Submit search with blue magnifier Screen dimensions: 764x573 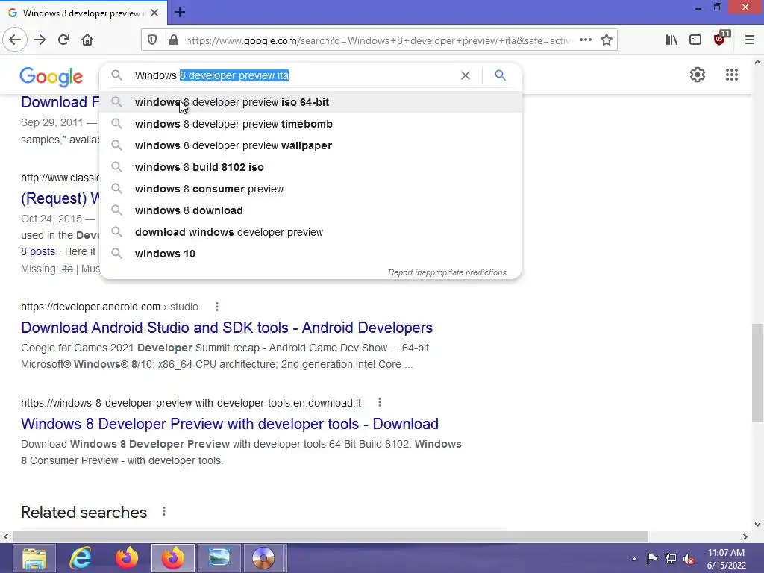pos(500,75)
